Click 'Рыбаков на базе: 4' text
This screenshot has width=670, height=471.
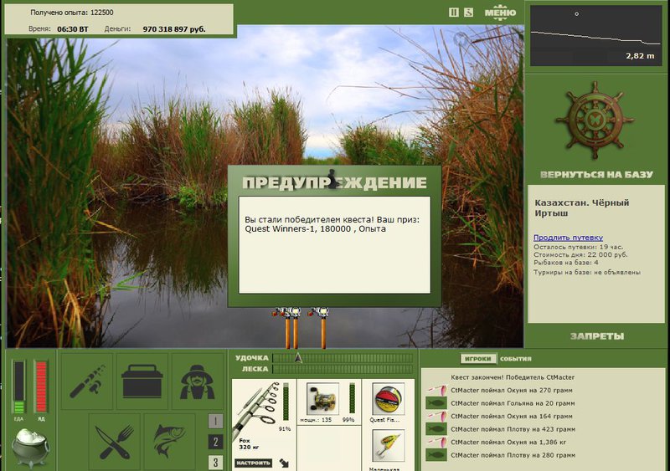pyautogui.click(x=566, y=262)
